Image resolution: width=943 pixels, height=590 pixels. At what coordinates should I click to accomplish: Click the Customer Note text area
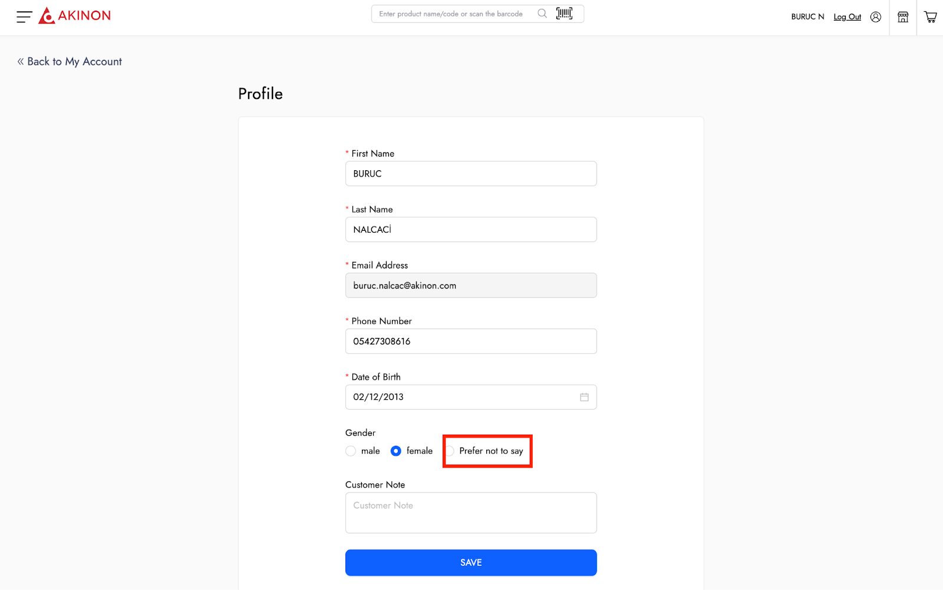[x=470, y=513]
